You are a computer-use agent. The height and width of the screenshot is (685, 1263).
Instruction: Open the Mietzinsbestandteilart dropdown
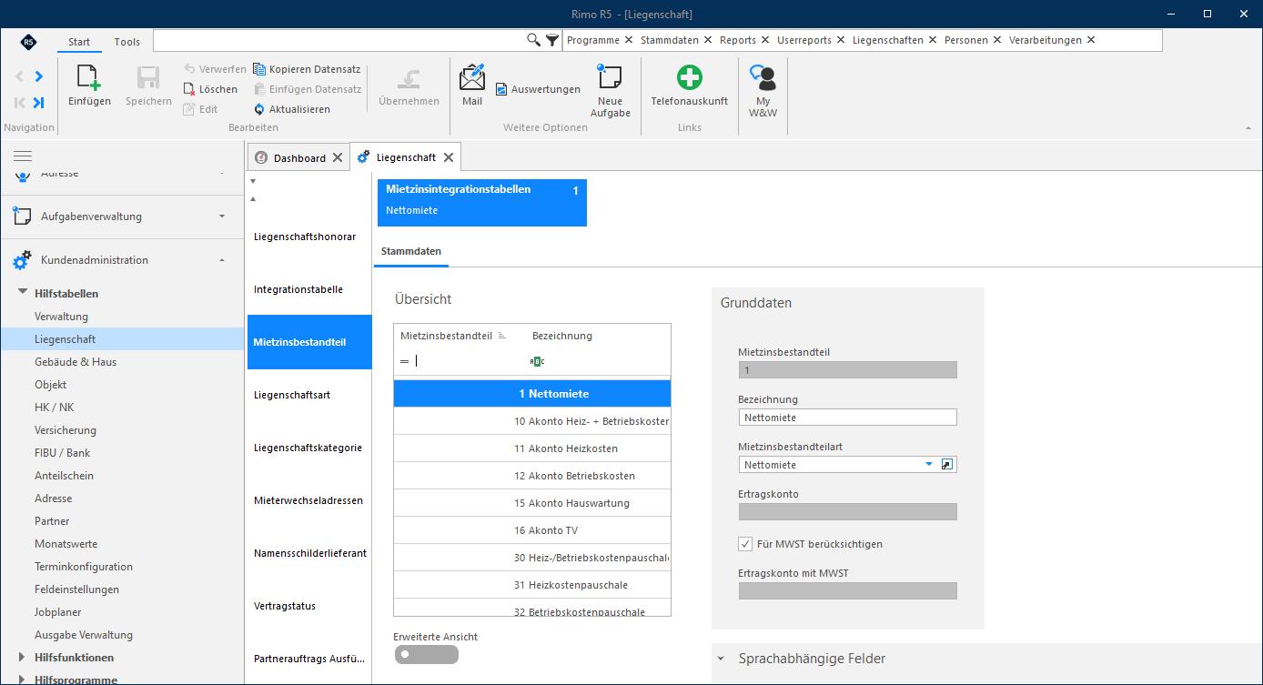(x=929, y=465)
